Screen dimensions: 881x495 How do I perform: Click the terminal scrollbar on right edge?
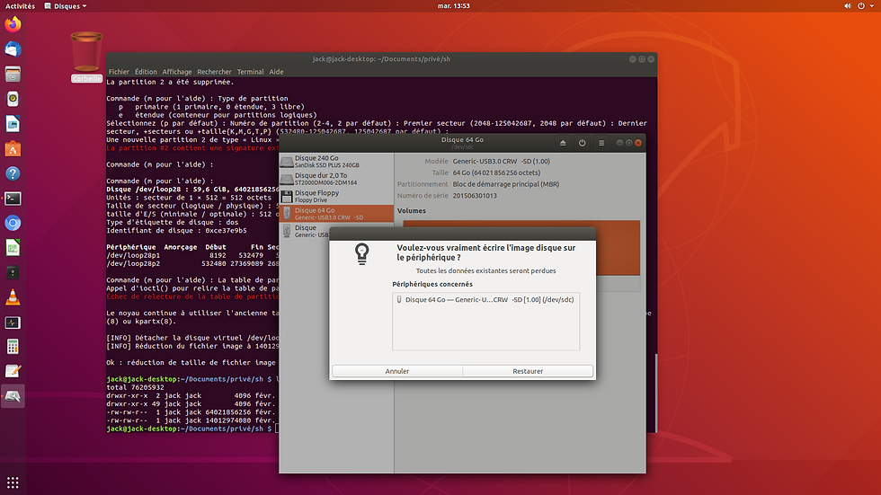[655, 393]
